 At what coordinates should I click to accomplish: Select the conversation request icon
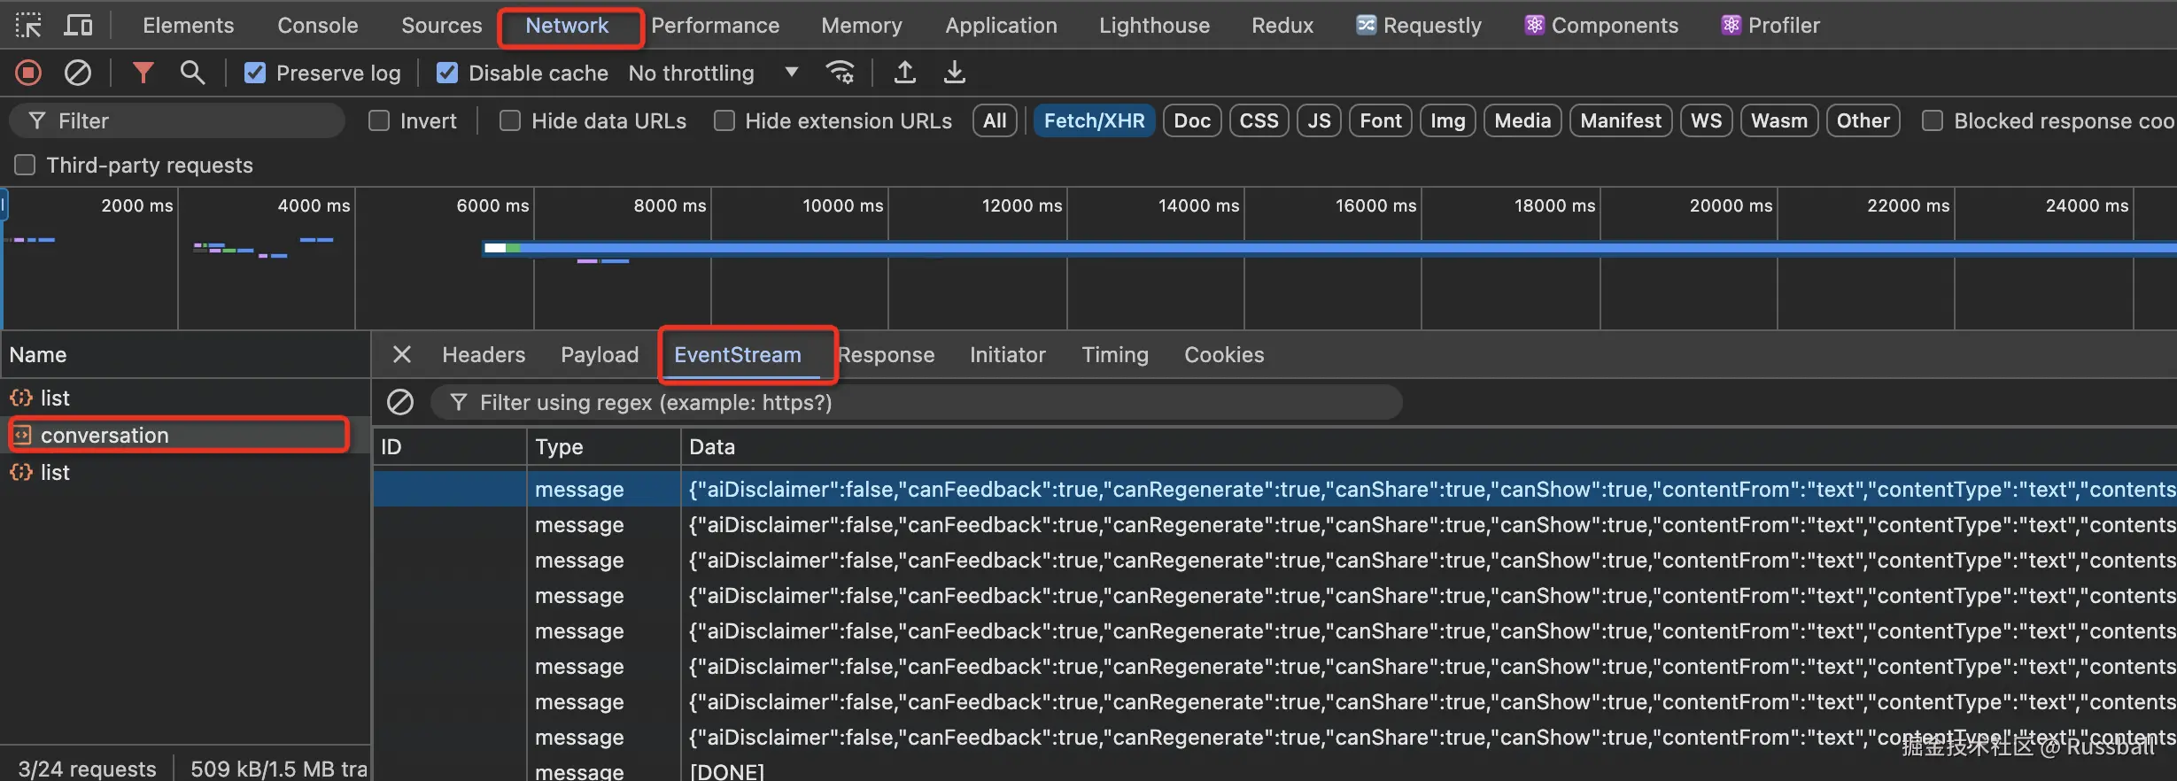click(21, 436)
